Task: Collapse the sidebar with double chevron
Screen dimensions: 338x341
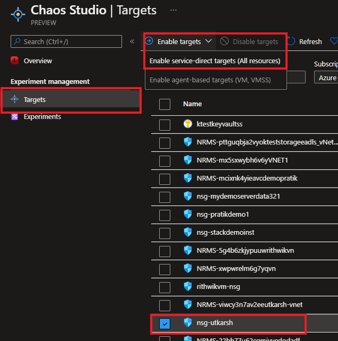Action: [x=132, y=41]
